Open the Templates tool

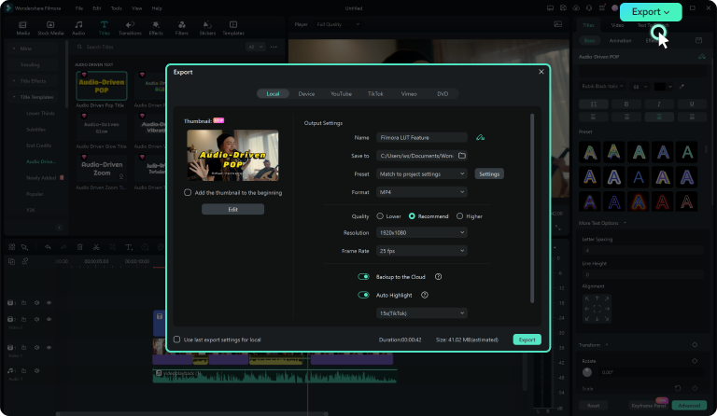click(233, 28)
